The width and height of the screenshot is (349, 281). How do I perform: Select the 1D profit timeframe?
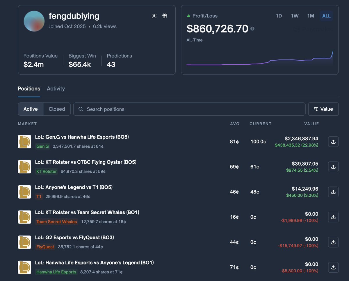click(279, 16)
